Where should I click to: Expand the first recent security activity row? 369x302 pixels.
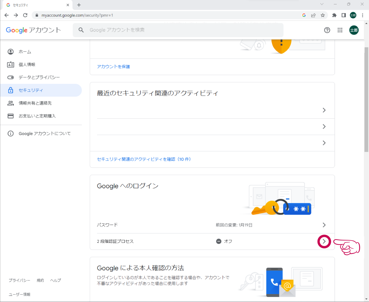tap(216, 110)
